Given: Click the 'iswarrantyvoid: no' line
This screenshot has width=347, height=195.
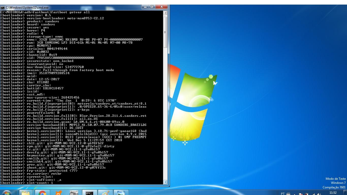Looking at the screenshot, I should coord(32,64).
